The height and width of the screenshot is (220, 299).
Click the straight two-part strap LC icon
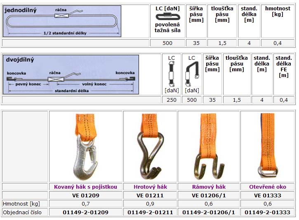click(x=172, y=74)
